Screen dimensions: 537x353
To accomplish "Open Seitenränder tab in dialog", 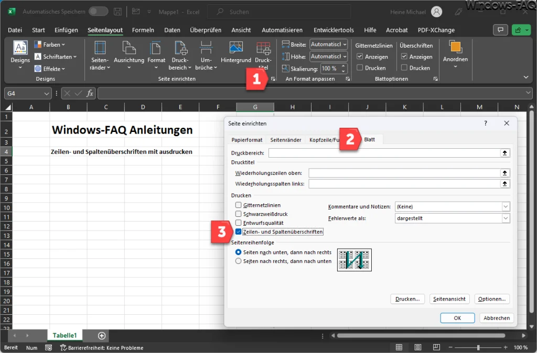I will [x=286, y=140].
